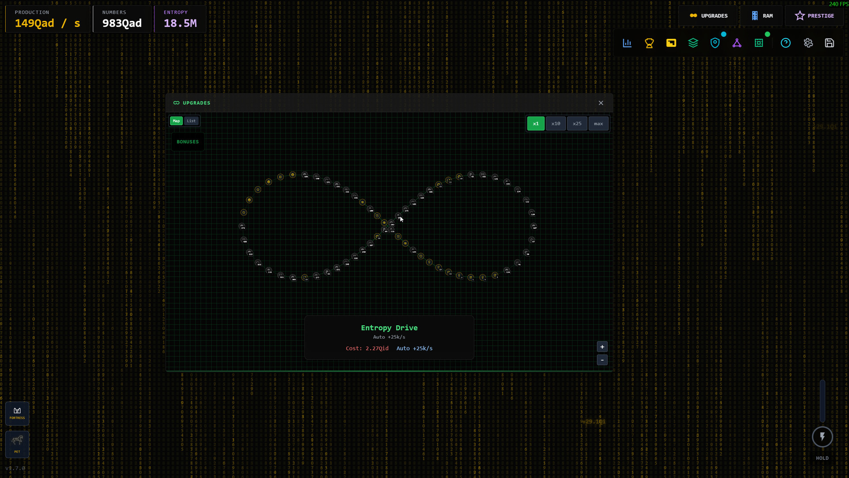849x478 pixels.
Task: Switch upgrades to Map view
Action: tap(176, 121)
